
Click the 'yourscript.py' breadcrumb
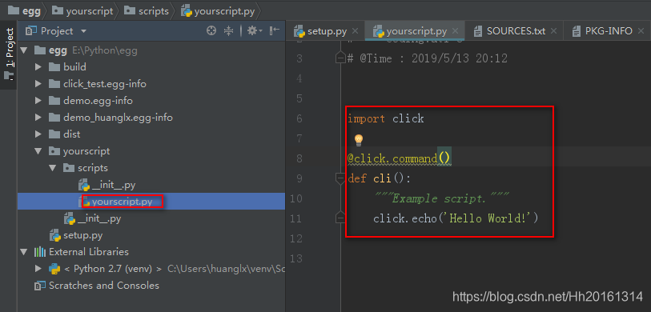click(x=219, y=10)
